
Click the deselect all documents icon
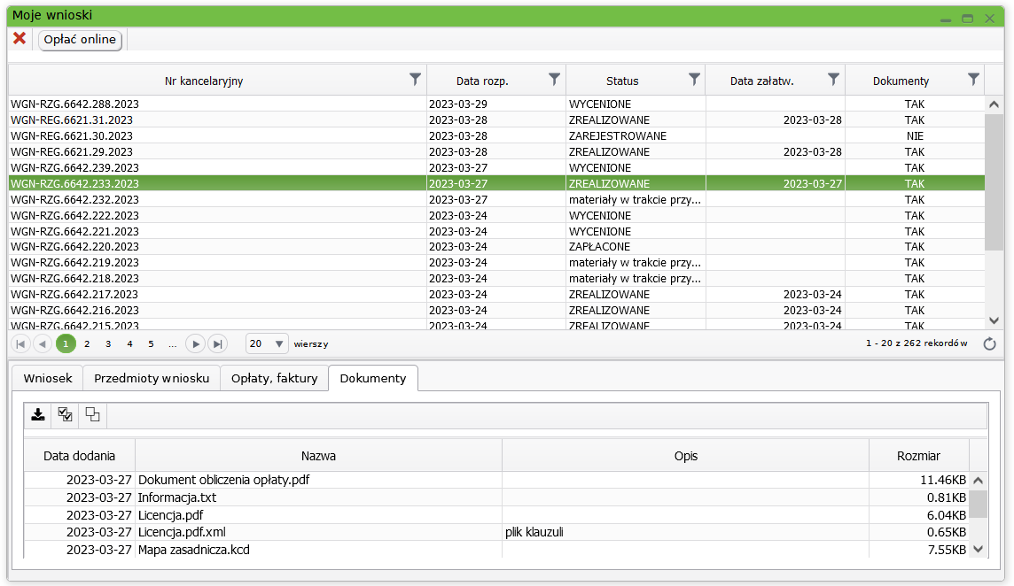coord(92,414)
